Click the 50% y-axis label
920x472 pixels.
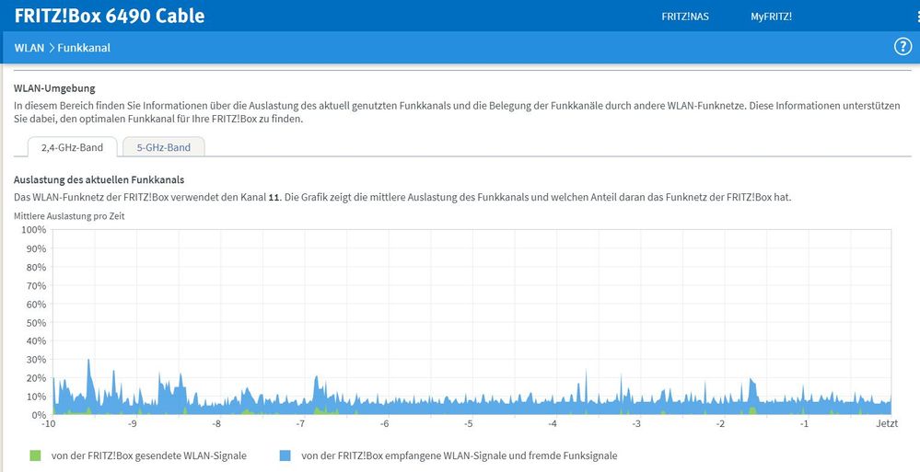[x=36, y=322]
